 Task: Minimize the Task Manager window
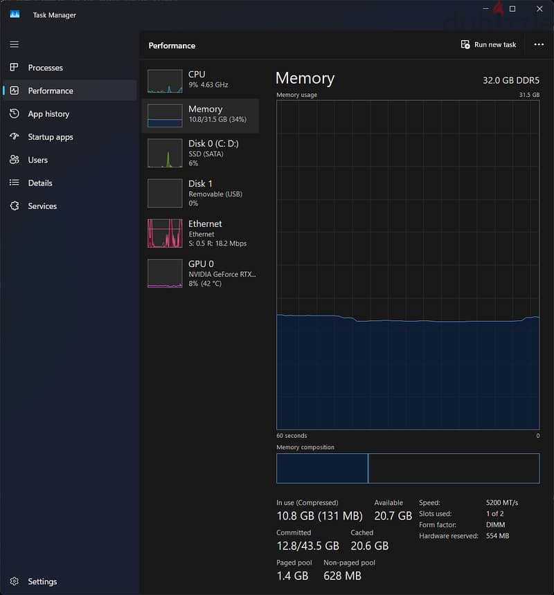(x=485, y=9)
